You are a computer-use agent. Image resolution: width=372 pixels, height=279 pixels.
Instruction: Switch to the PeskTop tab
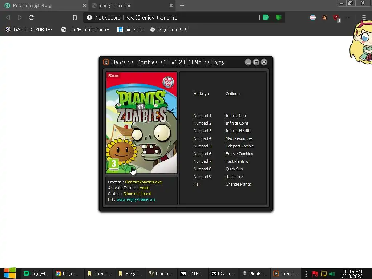click(x=44, y=5)
